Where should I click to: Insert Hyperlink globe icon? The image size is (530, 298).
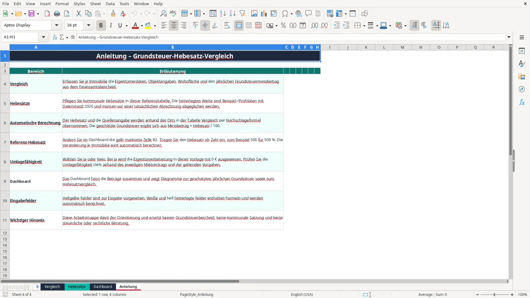pos(299,14)
